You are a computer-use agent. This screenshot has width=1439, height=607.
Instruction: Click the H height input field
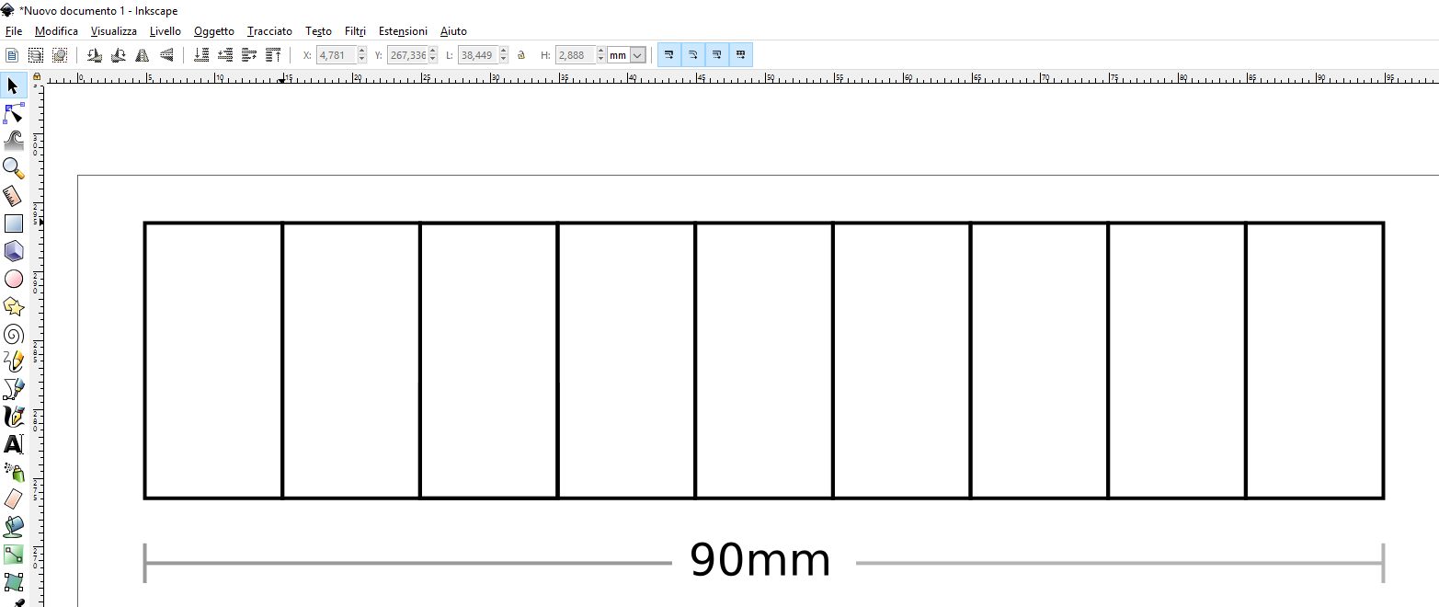[576, 55]
